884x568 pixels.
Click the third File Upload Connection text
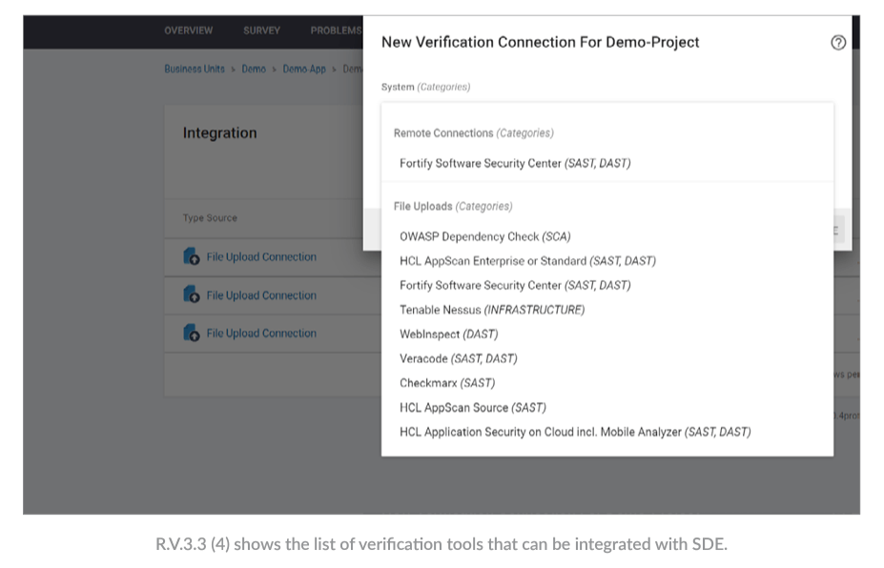(x=261, y=333)
